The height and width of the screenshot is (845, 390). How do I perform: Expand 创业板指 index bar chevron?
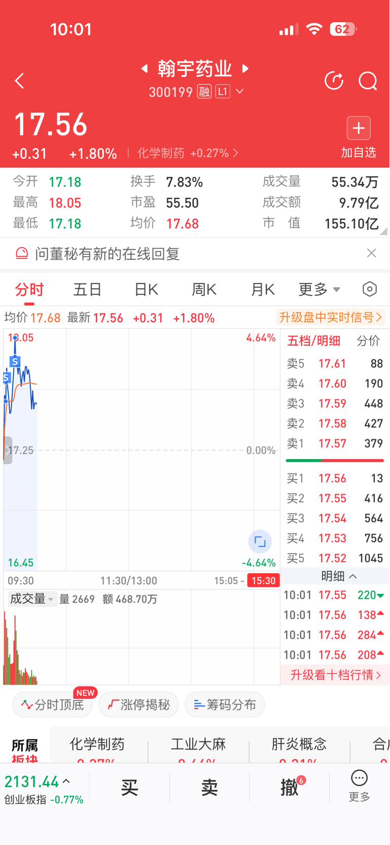click(66, 782)
